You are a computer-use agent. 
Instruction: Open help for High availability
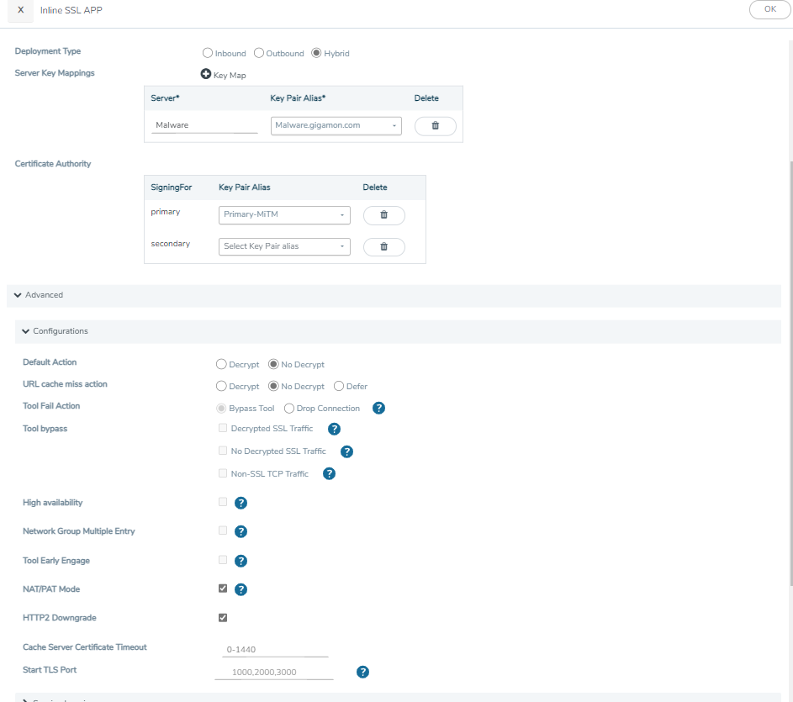[x=241, y=503]
